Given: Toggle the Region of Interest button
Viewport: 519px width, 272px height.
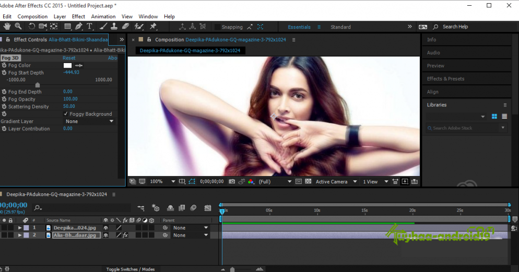Looking at the screenshot, I should 298,181.
